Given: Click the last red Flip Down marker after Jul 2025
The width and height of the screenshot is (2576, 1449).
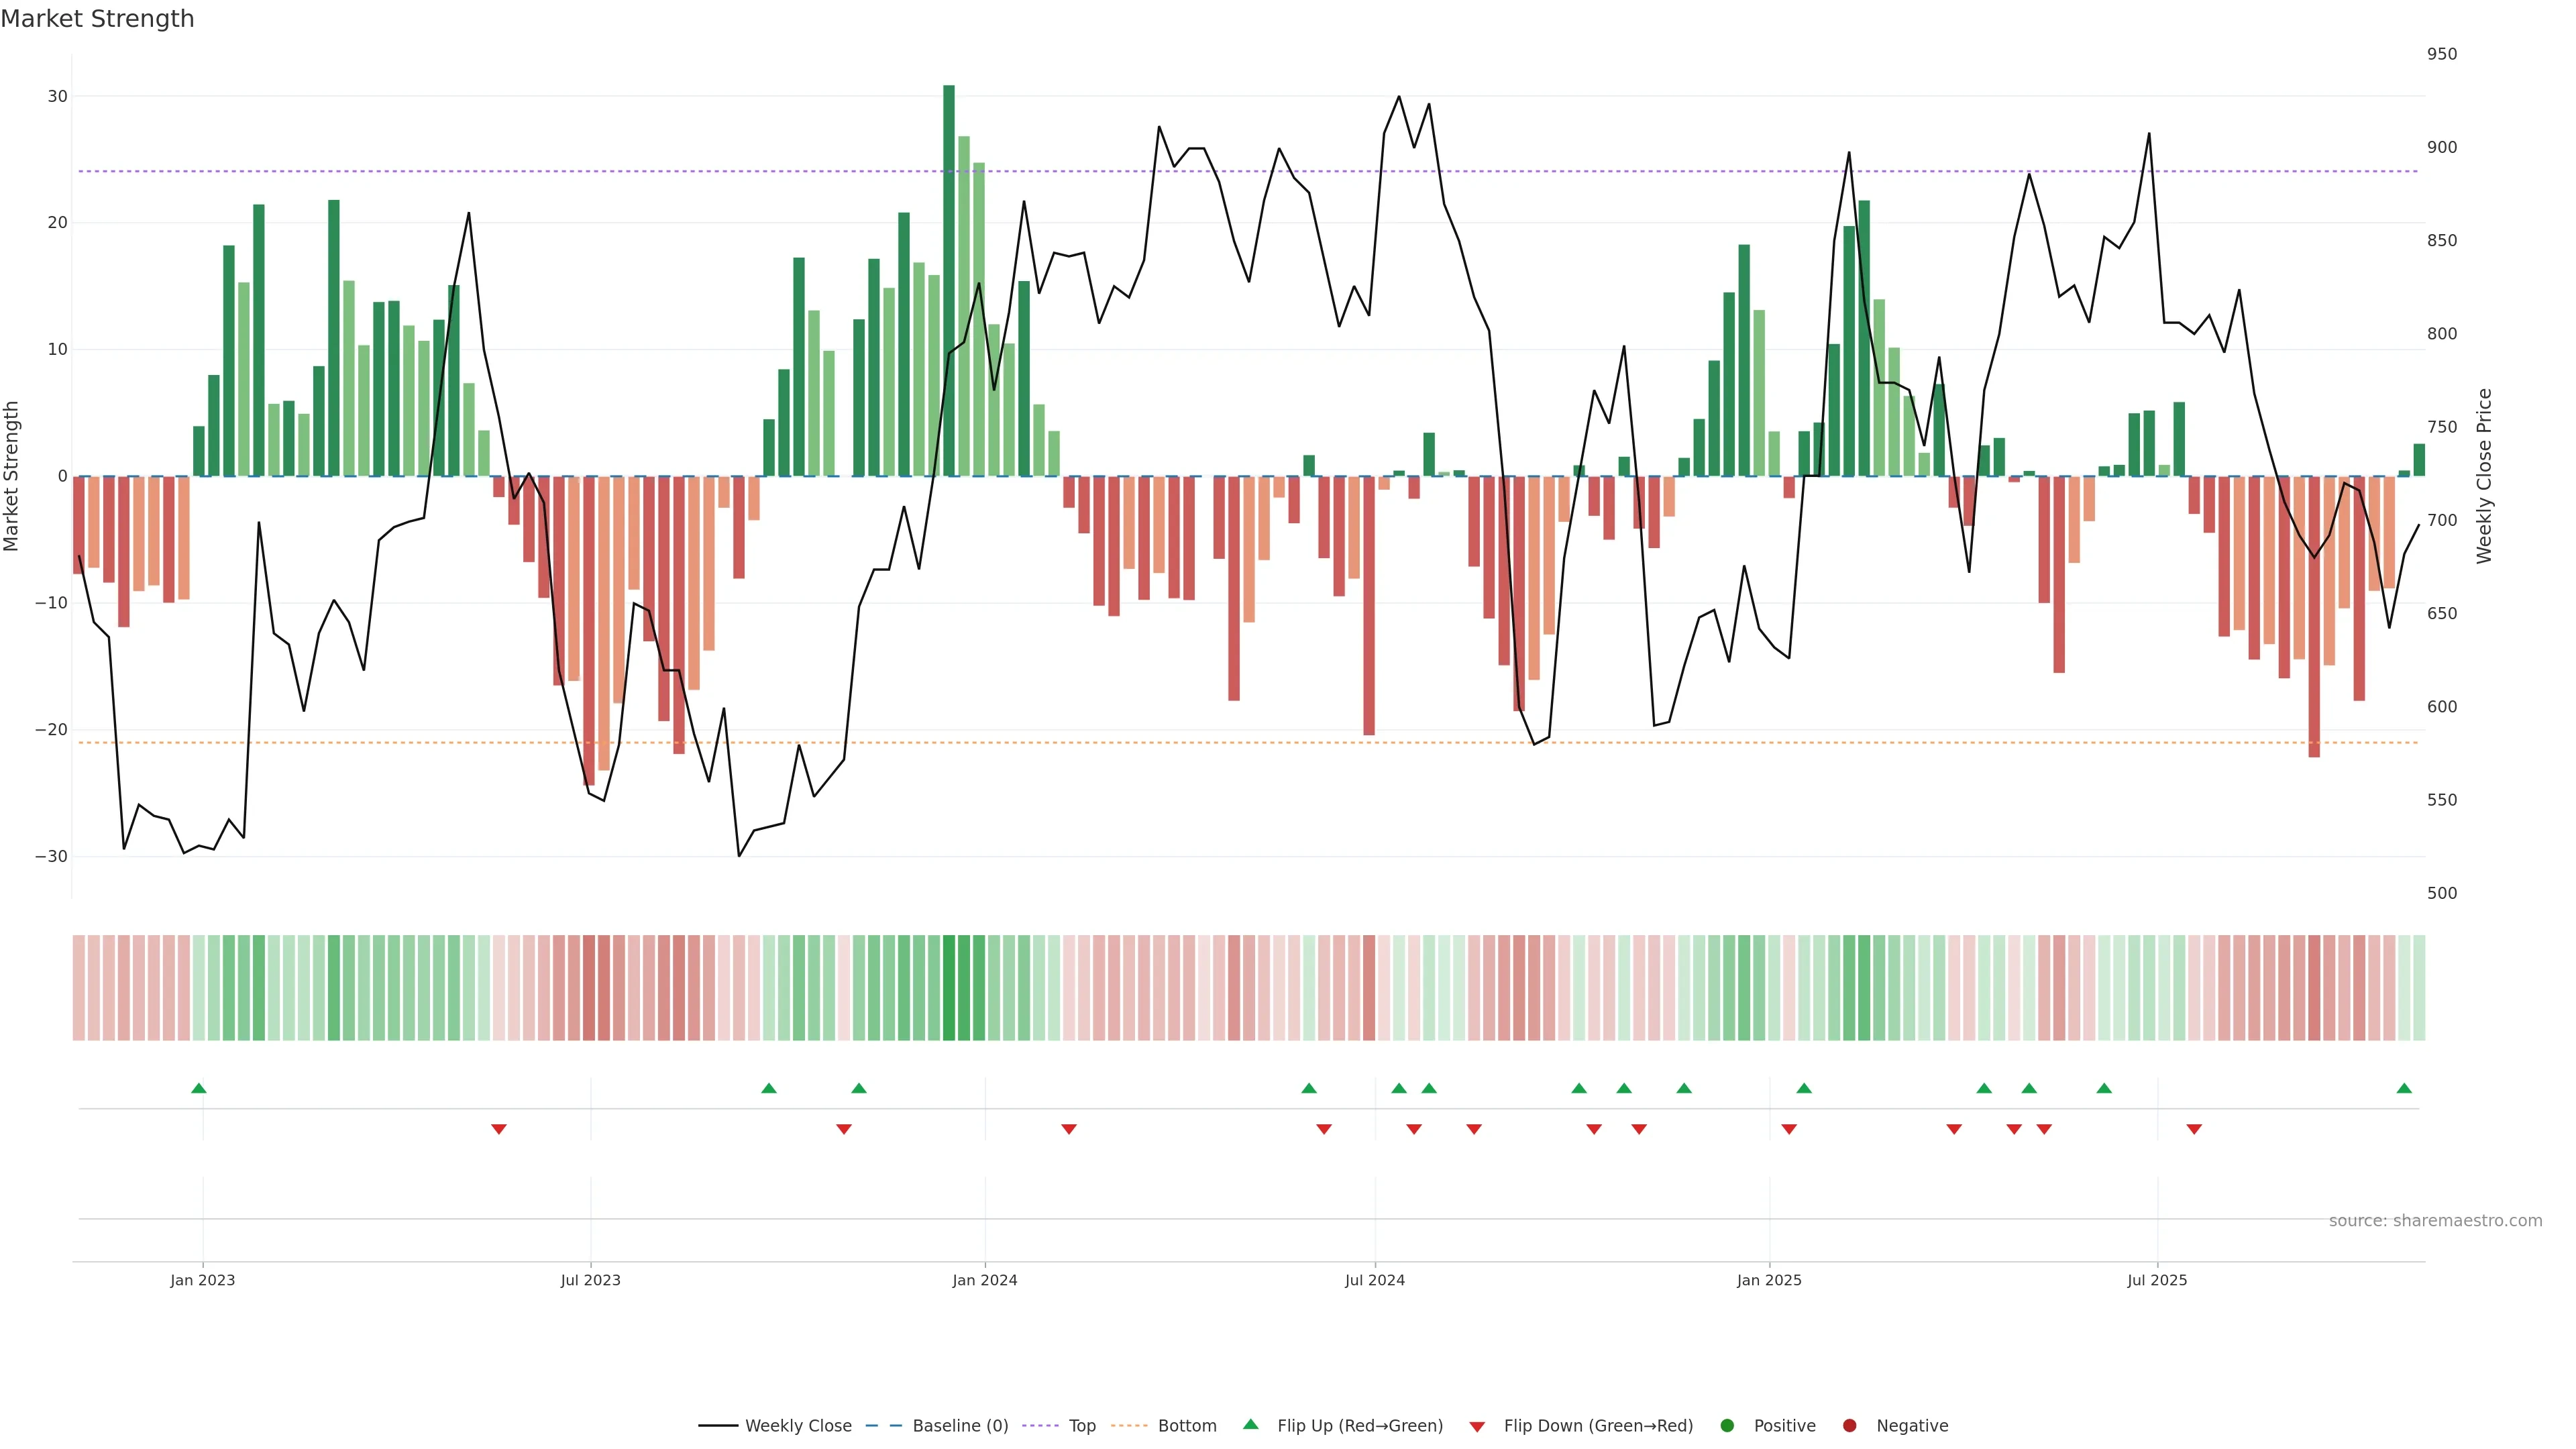Looking at the screenshot, I should tap(2194, 1129).
